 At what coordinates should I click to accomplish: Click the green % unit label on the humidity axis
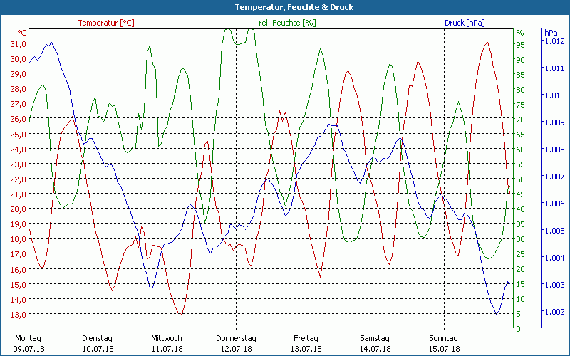point(520,33)
